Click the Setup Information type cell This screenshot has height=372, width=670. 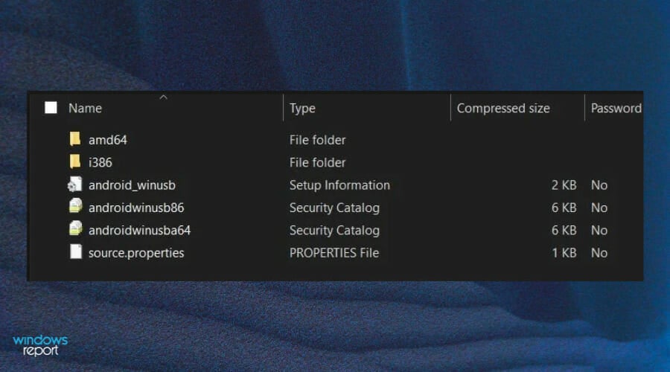(339, 185)
